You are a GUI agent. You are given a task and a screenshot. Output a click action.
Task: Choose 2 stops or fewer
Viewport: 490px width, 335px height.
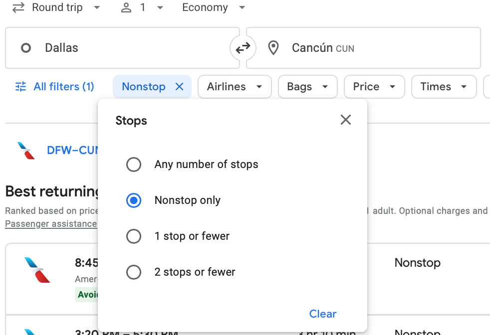pos(134,272)
